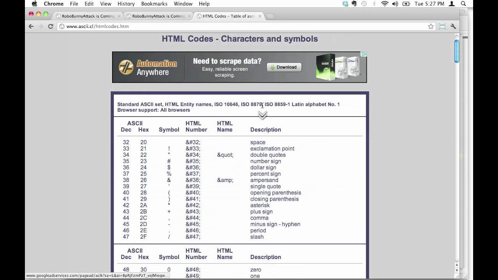The width and height of the screenshot is (498, 280).
Task: Click the red close window button
Action: 31,14
